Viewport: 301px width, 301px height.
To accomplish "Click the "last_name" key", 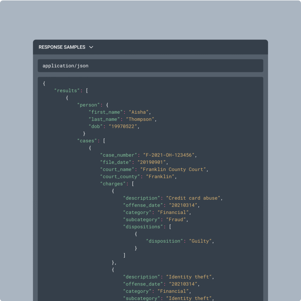I will (104, 119).
